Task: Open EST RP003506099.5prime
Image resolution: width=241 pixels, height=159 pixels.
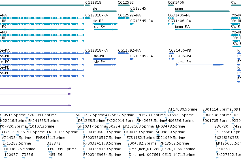Action: pyautogui.click(x=102, y=132)
